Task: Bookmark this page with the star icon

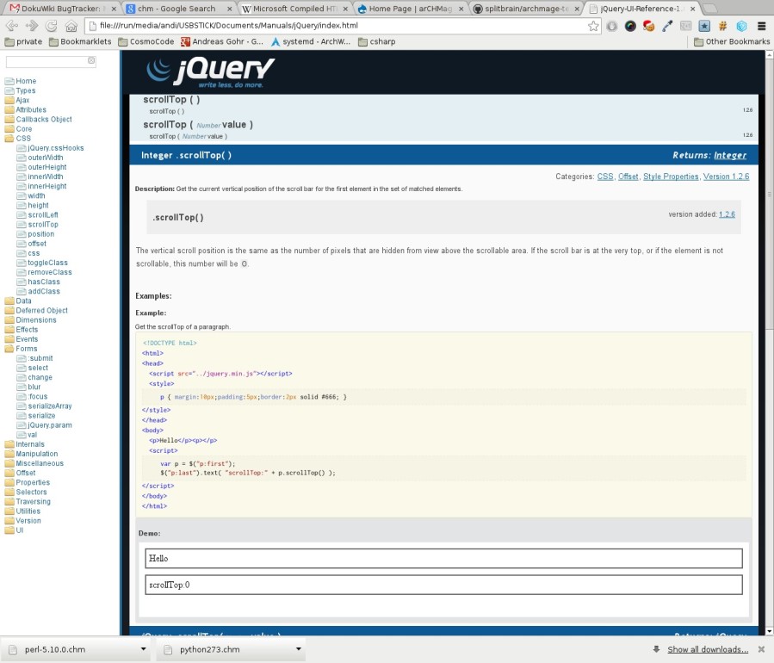Action: pyautogui.click(x=593, y=26)
